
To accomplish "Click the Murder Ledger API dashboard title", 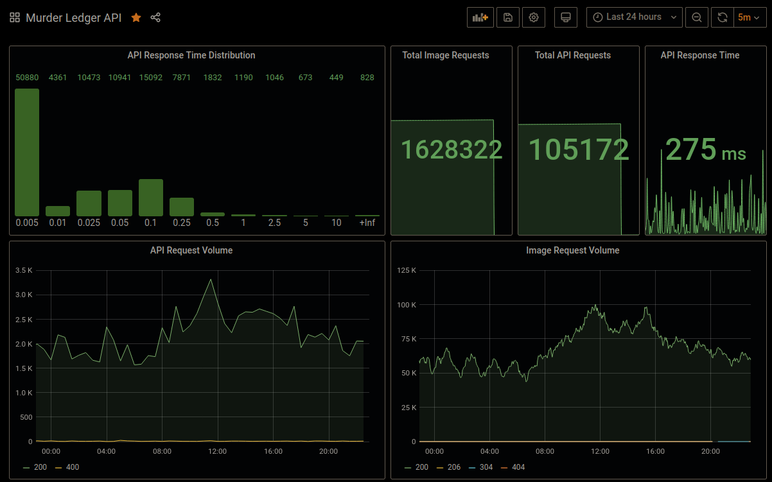I will click(x=73, y=18).
